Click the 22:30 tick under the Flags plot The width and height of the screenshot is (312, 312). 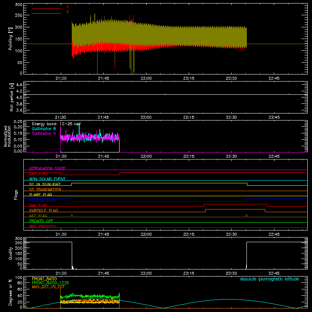231,234
